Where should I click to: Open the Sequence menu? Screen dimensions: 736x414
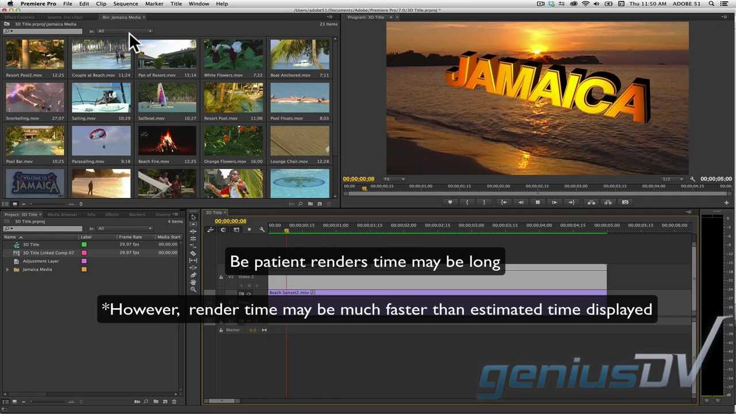[125, 4]
